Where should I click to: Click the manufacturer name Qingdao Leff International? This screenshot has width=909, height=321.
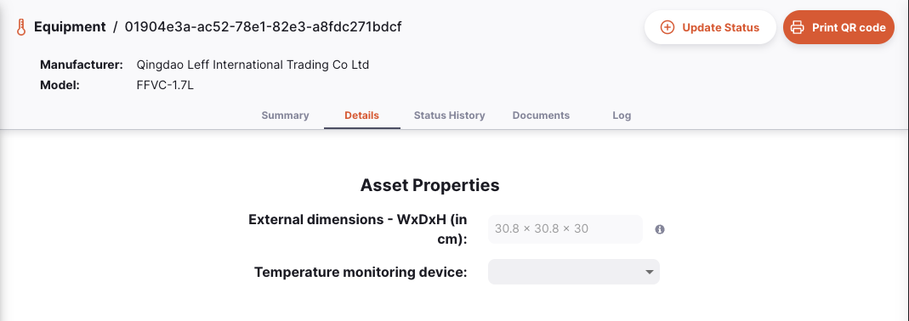pos(253,65)
